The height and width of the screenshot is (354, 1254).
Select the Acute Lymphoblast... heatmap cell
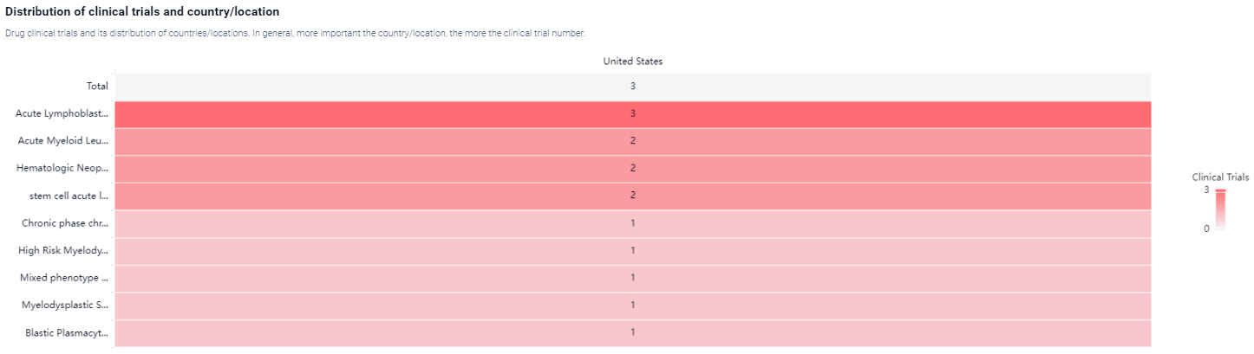pos(633,113)
